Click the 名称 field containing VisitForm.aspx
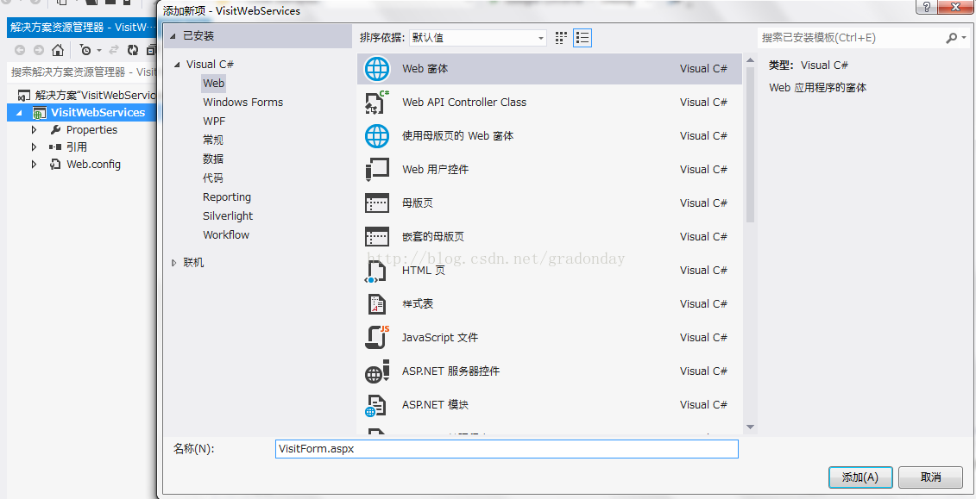This screenshot has height=499, width=976. [x=507, y=449]
